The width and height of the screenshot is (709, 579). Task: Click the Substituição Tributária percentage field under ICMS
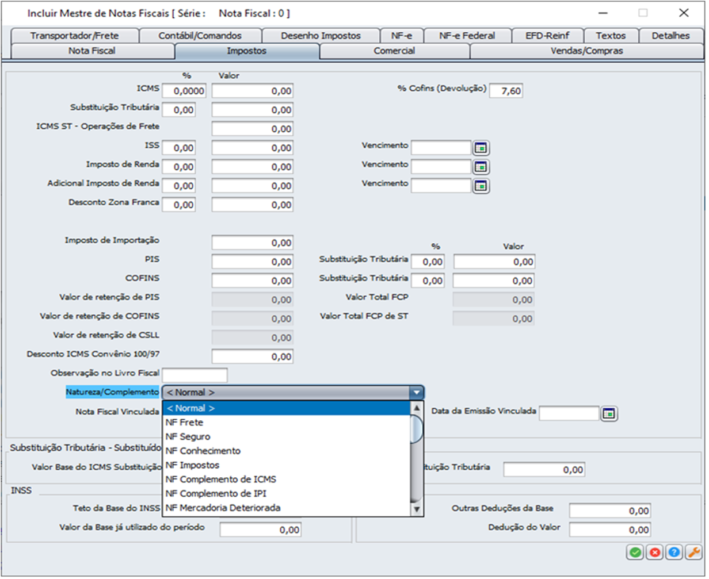tap(179, 110)
